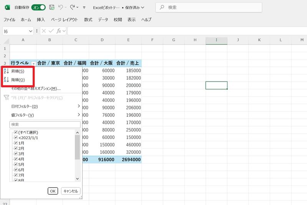Open the 数式 tab
307x205 pixels.
coord(88,20)
